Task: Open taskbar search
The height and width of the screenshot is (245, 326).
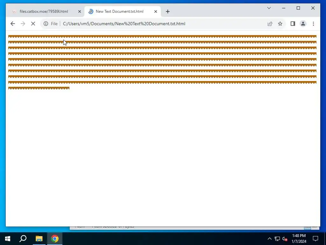Action: point(23,239)
